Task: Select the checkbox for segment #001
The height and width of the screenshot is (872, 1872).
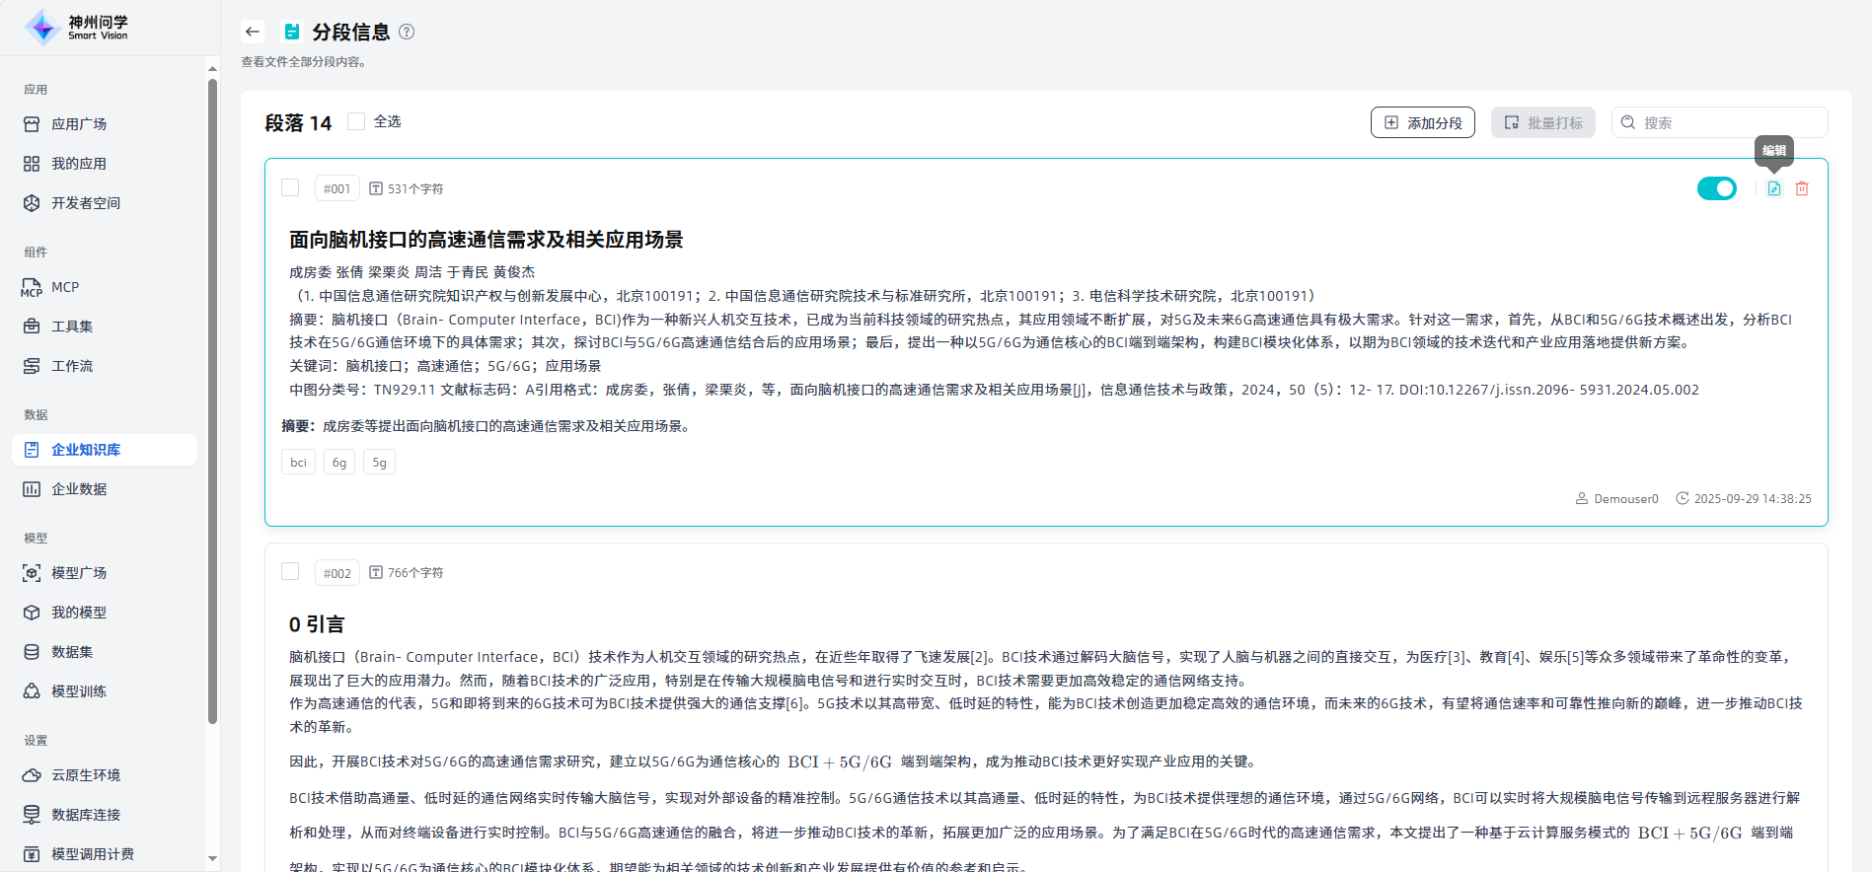Action: (x=290, y=187)
